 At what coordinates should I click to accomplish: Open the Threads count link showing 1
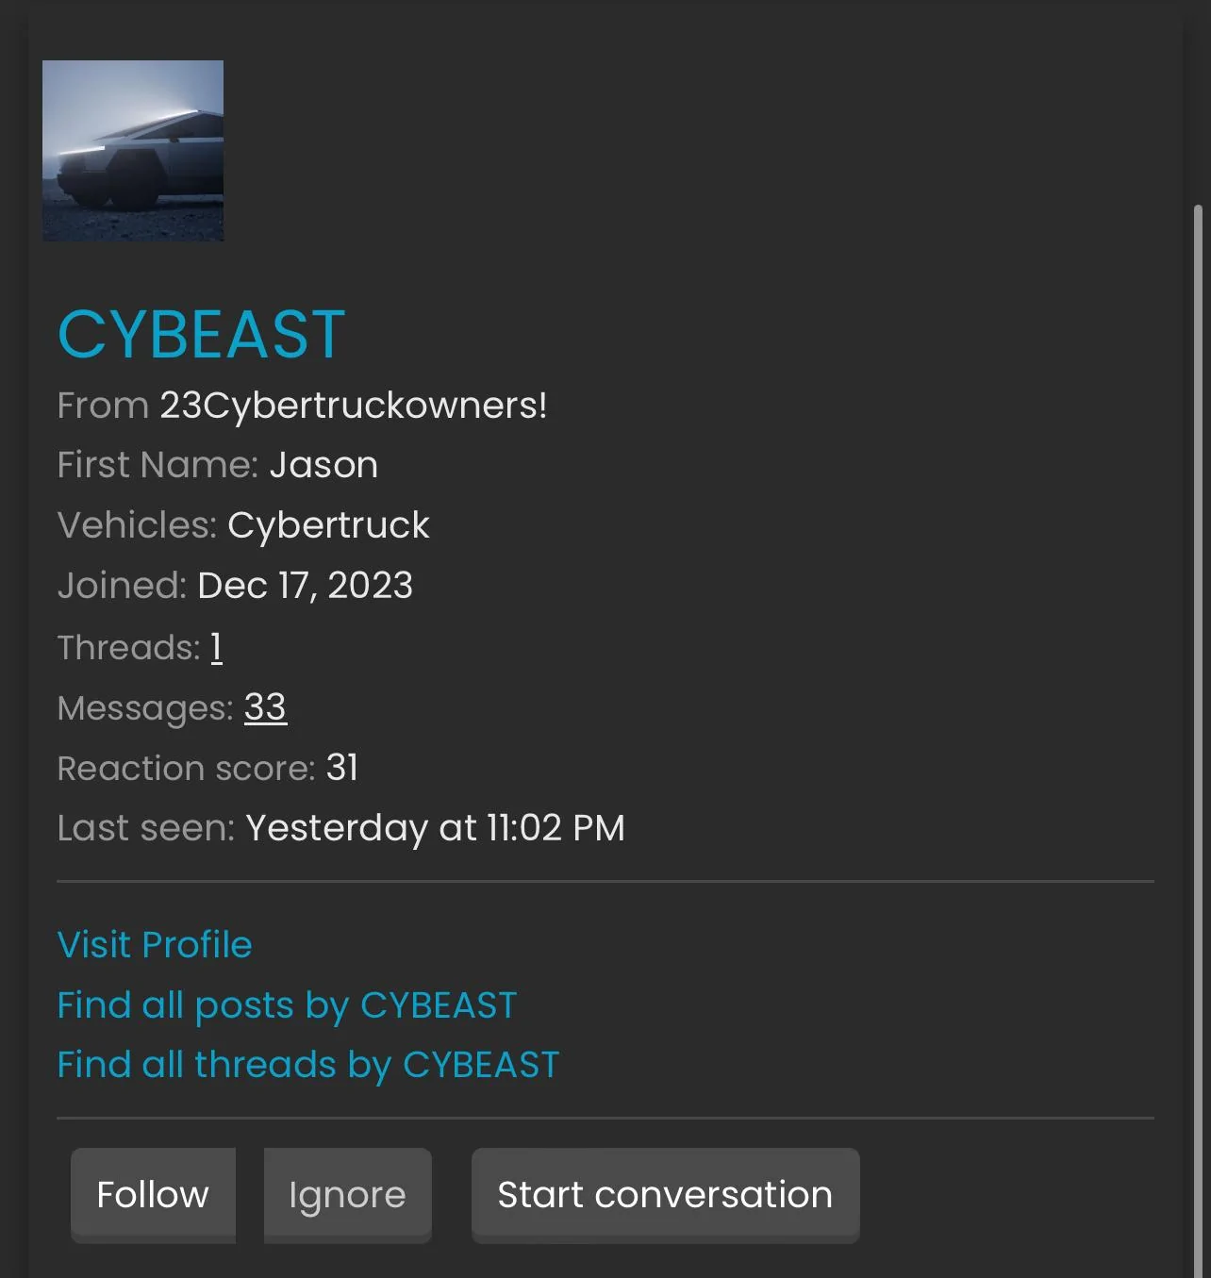pos(216,648)
